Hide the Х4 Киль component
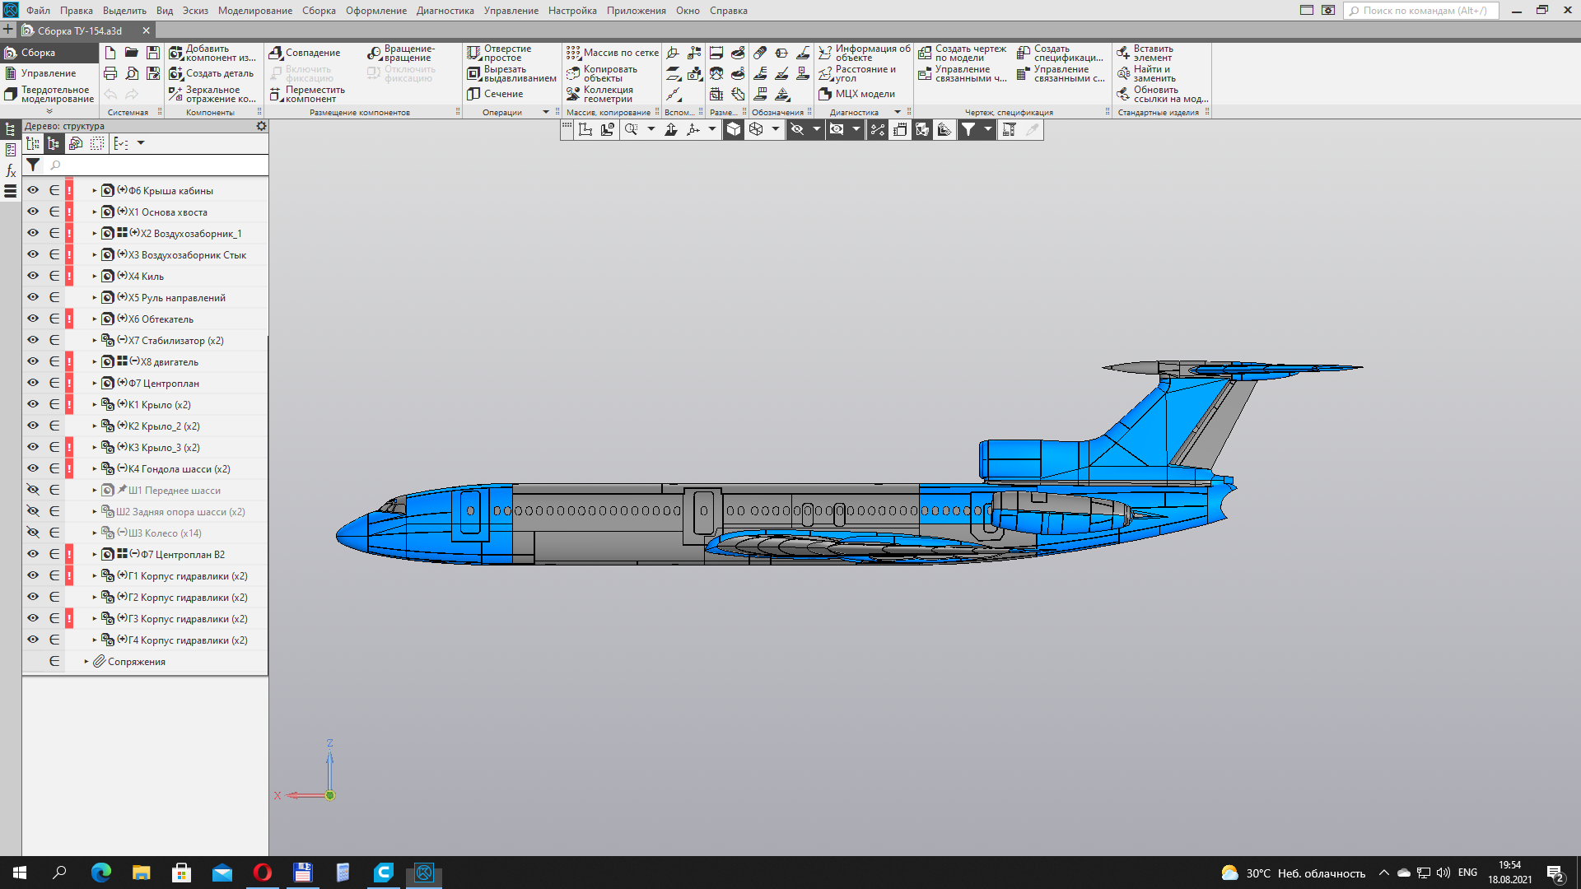 [33, 276]
